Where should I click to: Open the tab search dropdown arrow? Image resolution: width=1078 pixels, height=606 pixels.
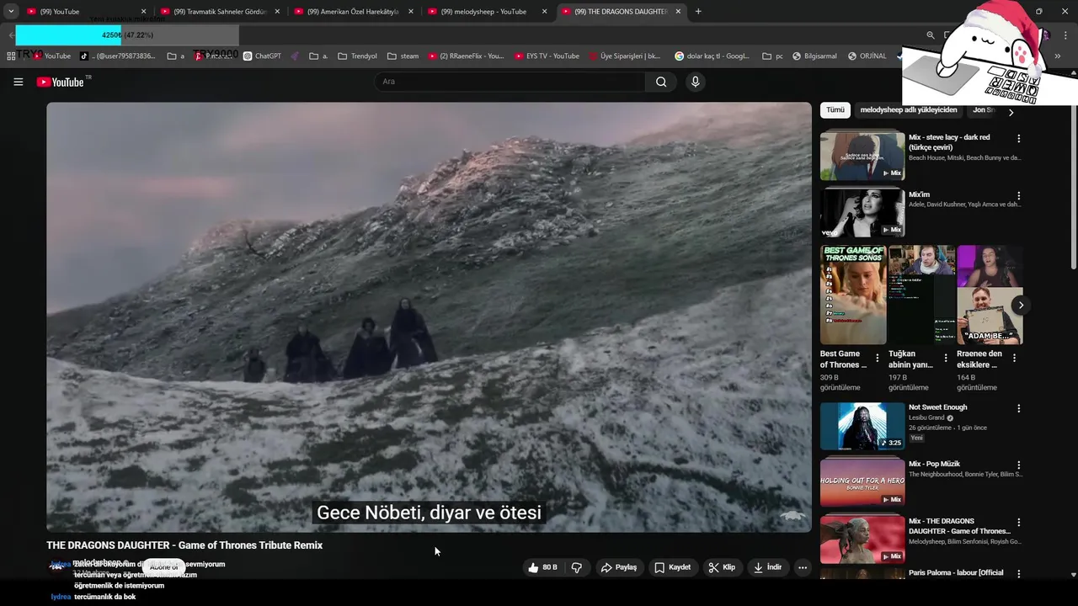tap(11, 12)
